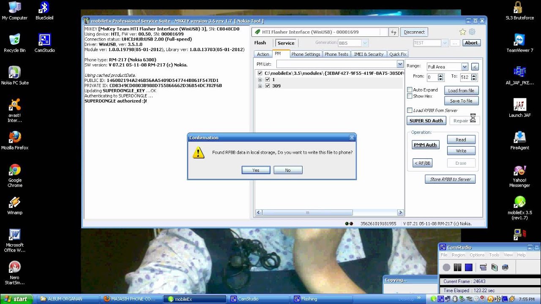The image size is (541, 304).
Task: Click the Write operation button
Action: click(x=461, y=151)
